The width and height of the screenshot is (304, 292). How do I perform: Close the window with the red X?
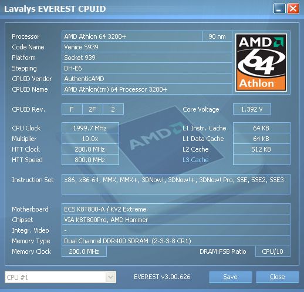293,9
